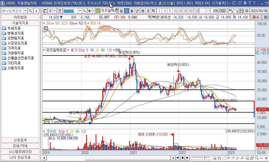
Task: Open chart settings gear icon
Action: pos(247,11)
